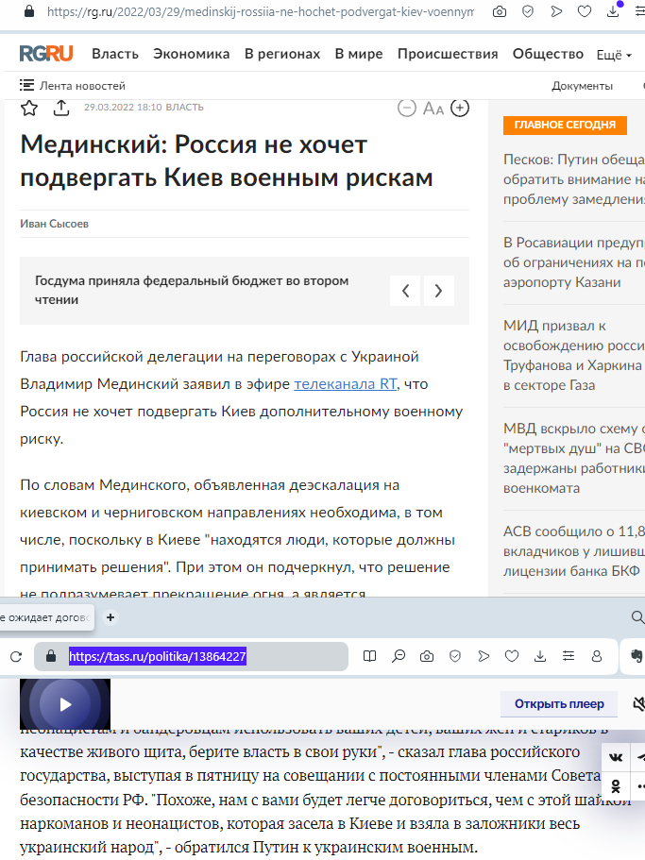
Task: Play the TASS video thumbnail
Action: point(65,704)
